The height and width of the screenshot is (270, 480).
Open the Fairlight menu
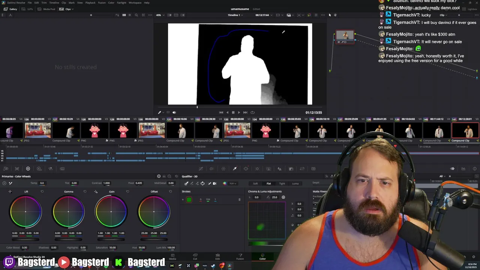click(121, 3)
